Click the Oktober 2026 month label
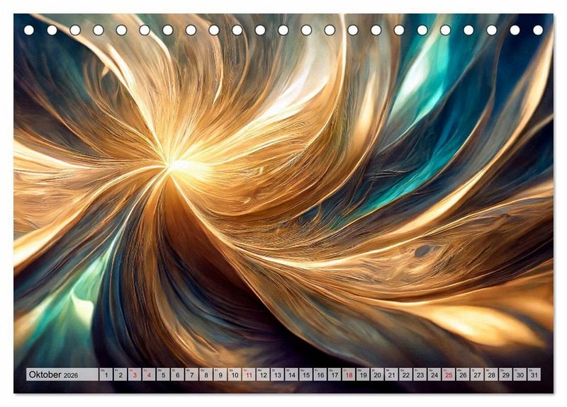This screenshot has width=567, height=407. click(54, 374)
